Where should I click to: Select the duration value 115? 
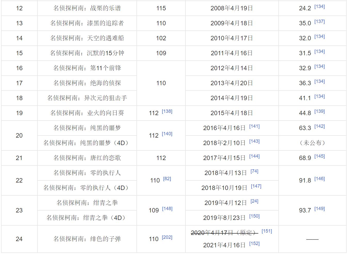tap(161, 8)
